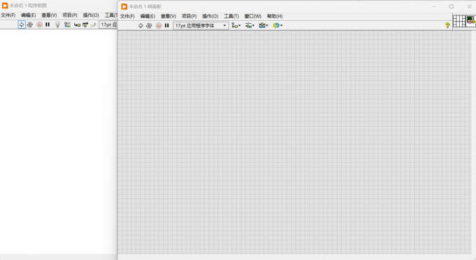This screenshot has width=476, height=260.
Task: Abort execution from block diagram toolbar
Action: (x=39, y=24)
